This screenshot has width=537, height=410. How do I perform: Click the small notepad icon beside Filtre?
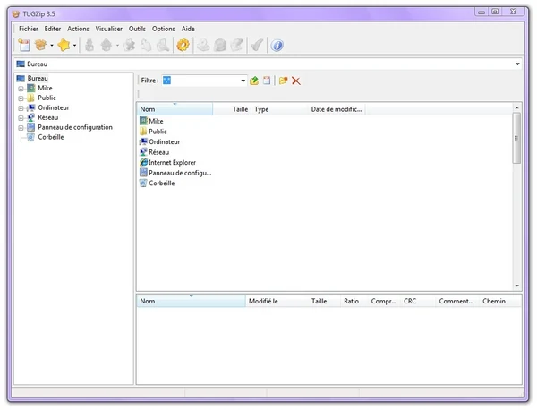267,81
